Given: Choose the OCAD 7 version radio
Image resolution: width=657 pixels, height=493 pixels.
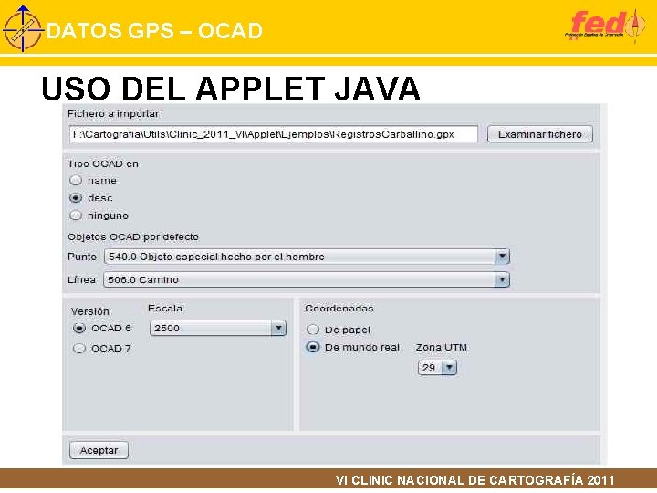Looking at the screenshot, I should [79, 349].
